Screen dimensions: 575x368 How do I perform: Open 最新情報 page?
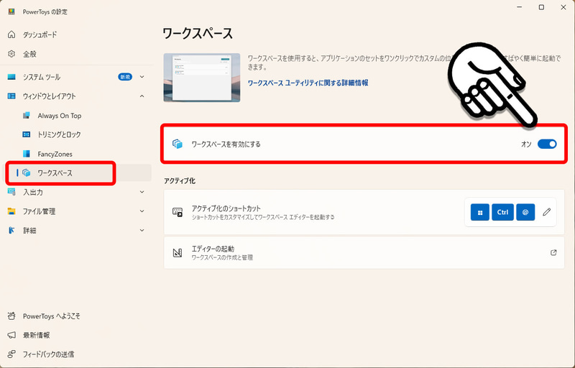(x=37, y=336)
